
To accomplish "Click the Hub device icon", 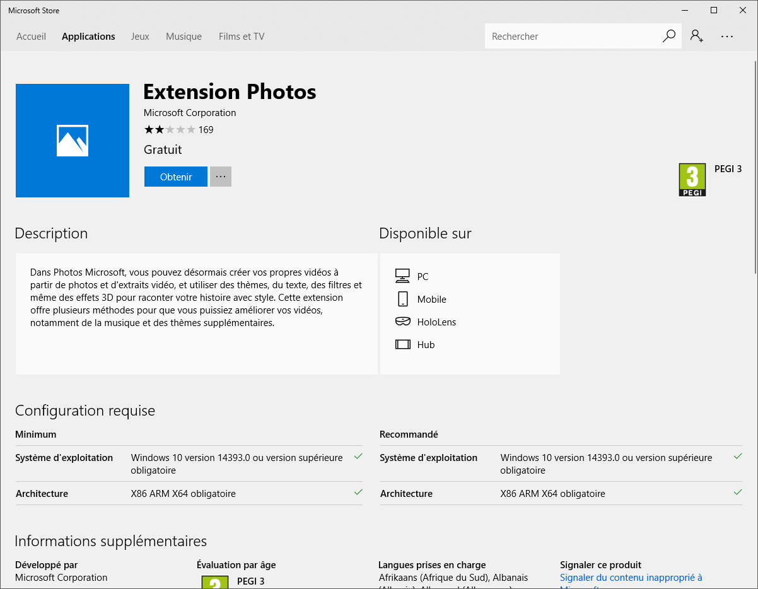I will pyautogui.click(x=402, y=344).
